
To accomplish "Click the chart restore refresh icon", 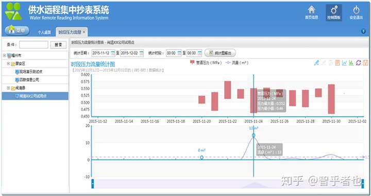I will [359, 63].
